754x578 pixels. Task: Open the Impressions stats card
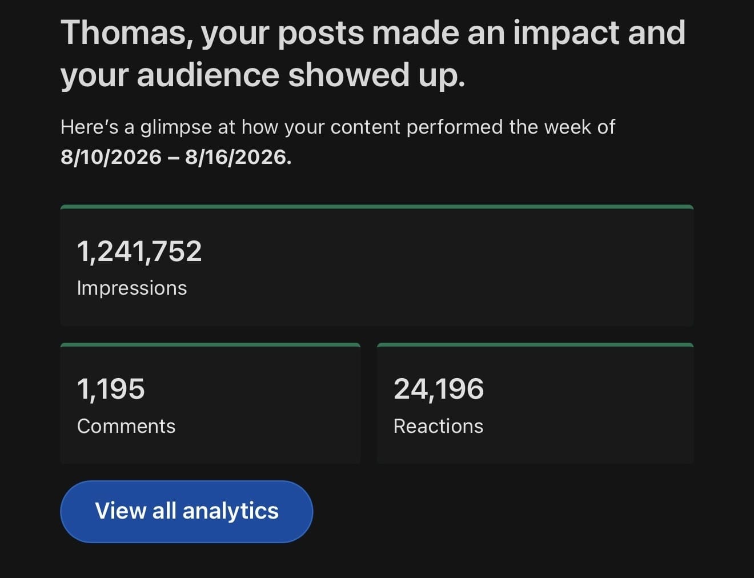(x=377, y=266)
